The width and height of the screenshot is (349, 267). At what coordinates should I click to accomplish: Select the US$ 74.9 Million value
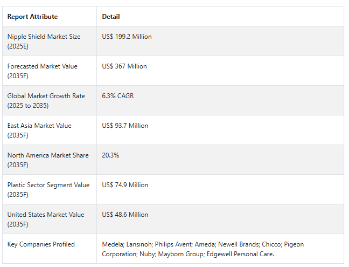(125, 185)
